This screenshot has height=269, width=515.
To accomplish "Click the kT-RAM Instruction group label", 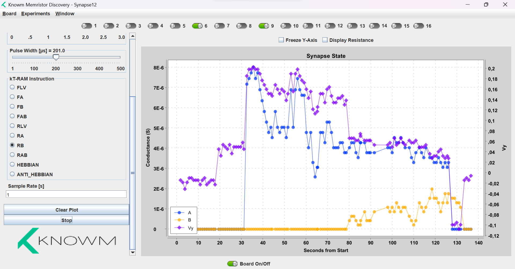I will (32, 79).
